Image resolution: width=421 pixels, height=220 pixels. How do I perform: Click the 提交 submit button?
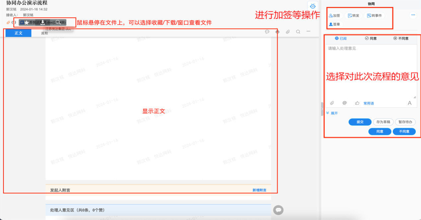pos(360,122)
